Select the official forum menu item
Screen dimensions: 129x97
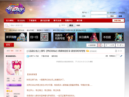(21, 20)
